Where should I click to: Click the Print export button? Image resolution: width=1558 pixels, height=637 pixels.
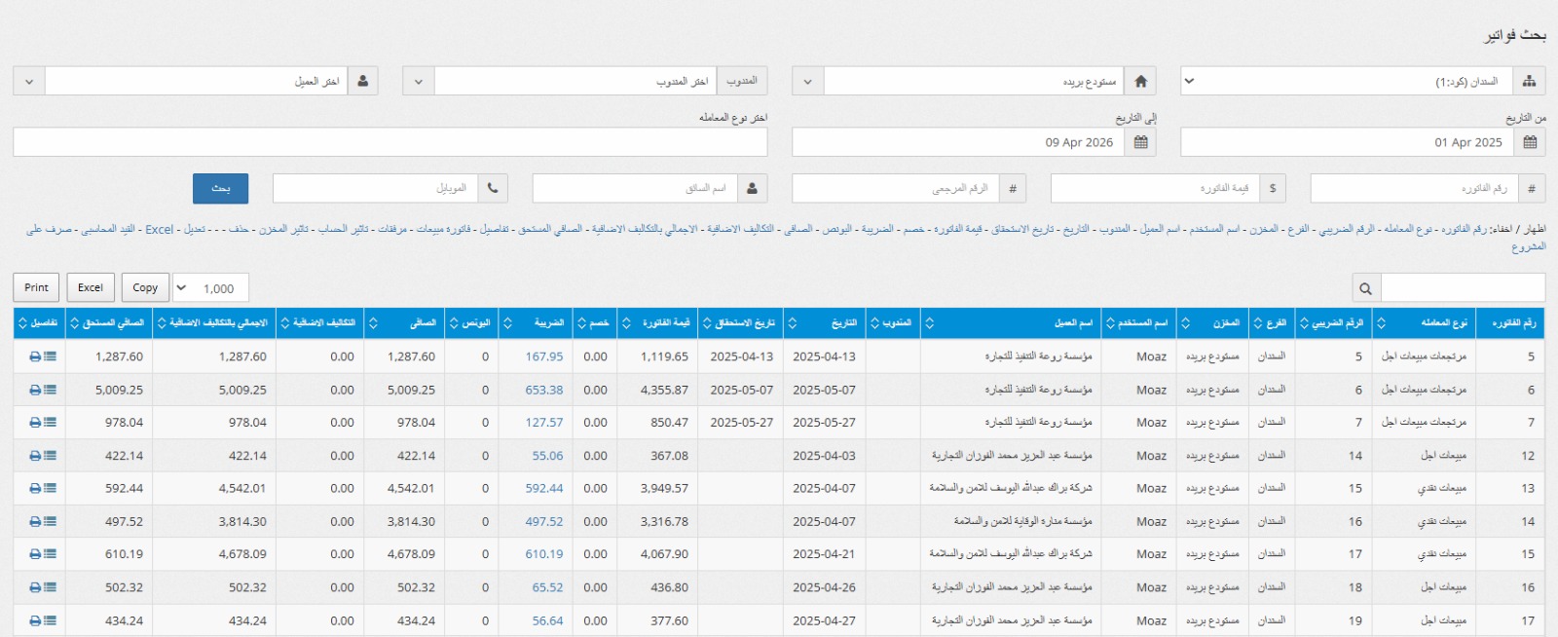[36, 287]
